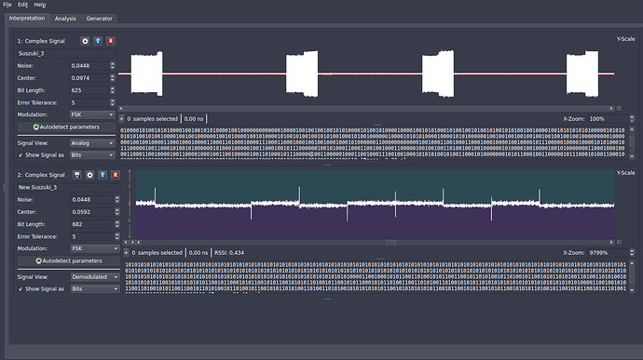Toggle Show Signal as checkbox for signal 1
Image resolution: width=643 pixels, height=360 pixels.
click(x=21, y=155)
